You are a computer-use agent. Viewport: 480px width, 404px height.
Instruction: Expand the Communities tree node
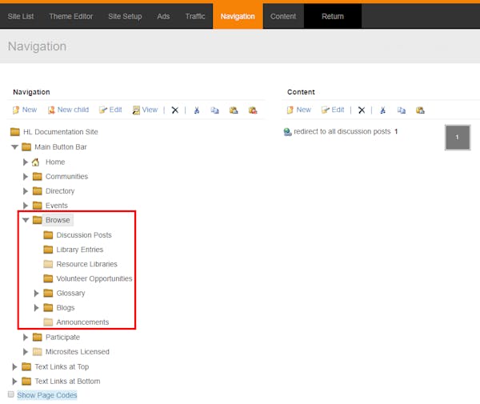[26, 177]
